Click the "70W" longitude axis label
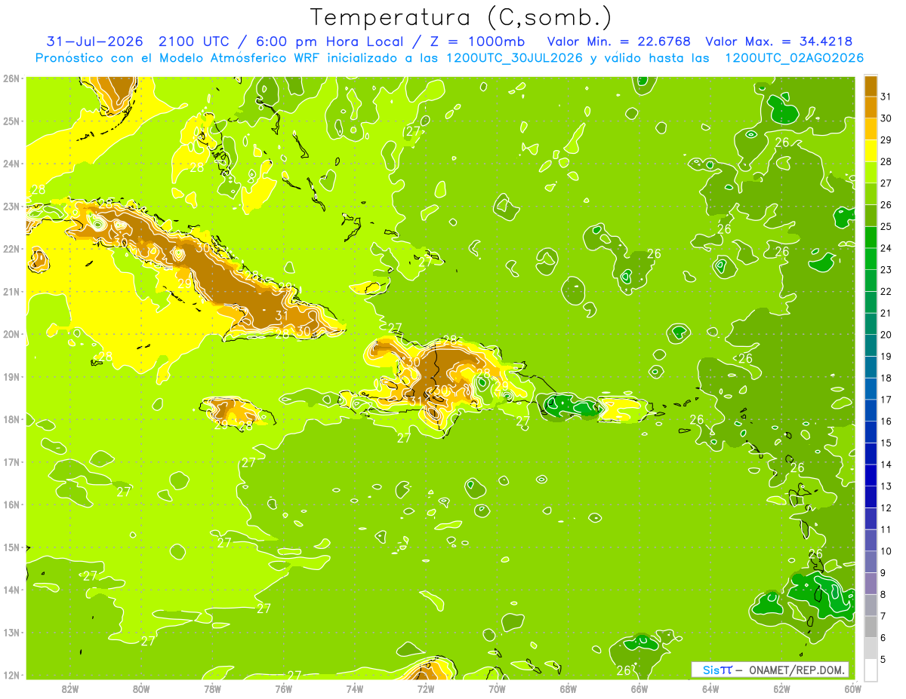 (497, 688)
